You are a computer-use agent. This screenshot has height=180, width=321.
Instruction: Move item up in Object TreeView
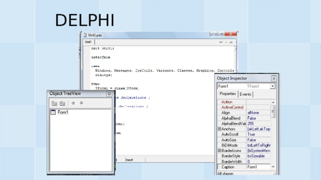point(73,103)
